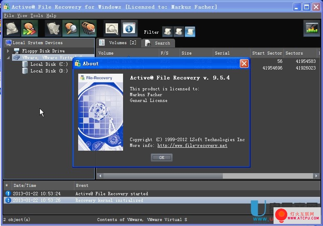
Task: Click the Date/Time log column header
Action: pyautogui.click(x=43, y=185)
